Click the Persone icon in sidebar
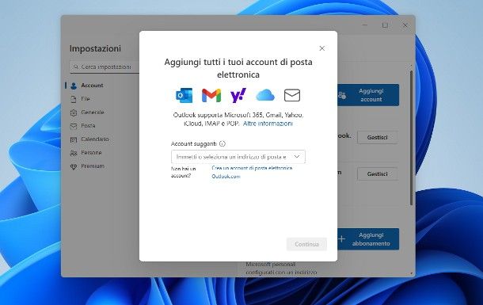The image size is (483, 305). click(74, 153)
